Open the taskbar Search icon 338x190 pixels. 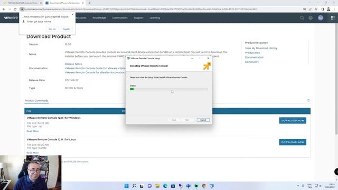[x=134, y=186]
